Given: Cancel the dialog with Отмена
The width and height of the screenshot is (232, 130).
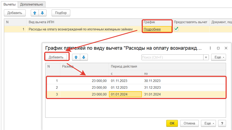Looking at the screenshot, I should [189, 123].
